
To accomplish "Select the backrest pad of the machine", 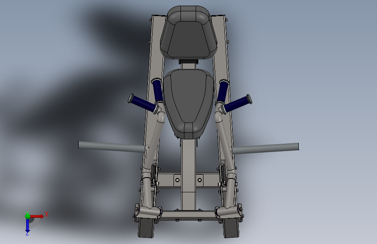I will point(189,33).
